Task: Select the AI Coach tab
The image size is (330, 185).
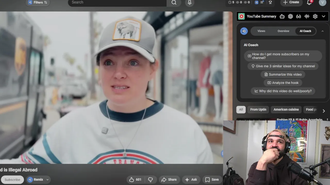Action: coord(305,31)
